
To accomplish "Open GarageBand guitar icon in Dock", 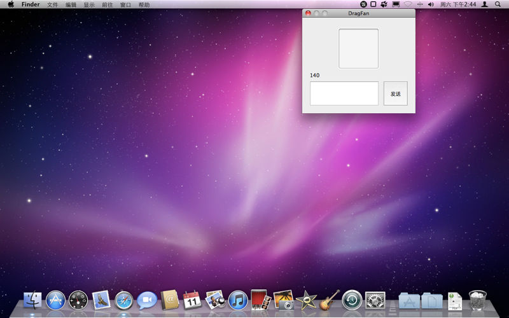I will tap(329, 300).
